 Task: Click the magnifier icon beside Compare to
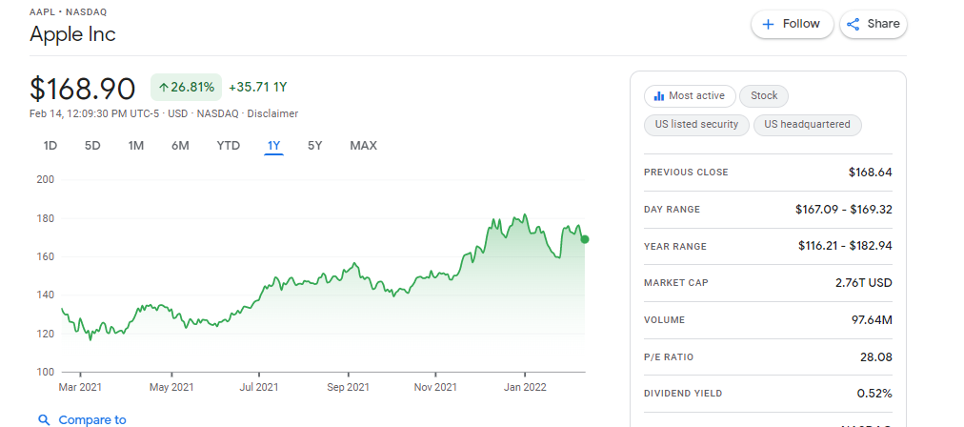click(44, 420)
